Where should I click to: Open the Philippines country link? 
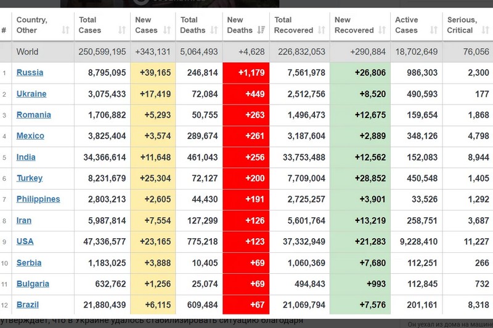tap(38, 199)
